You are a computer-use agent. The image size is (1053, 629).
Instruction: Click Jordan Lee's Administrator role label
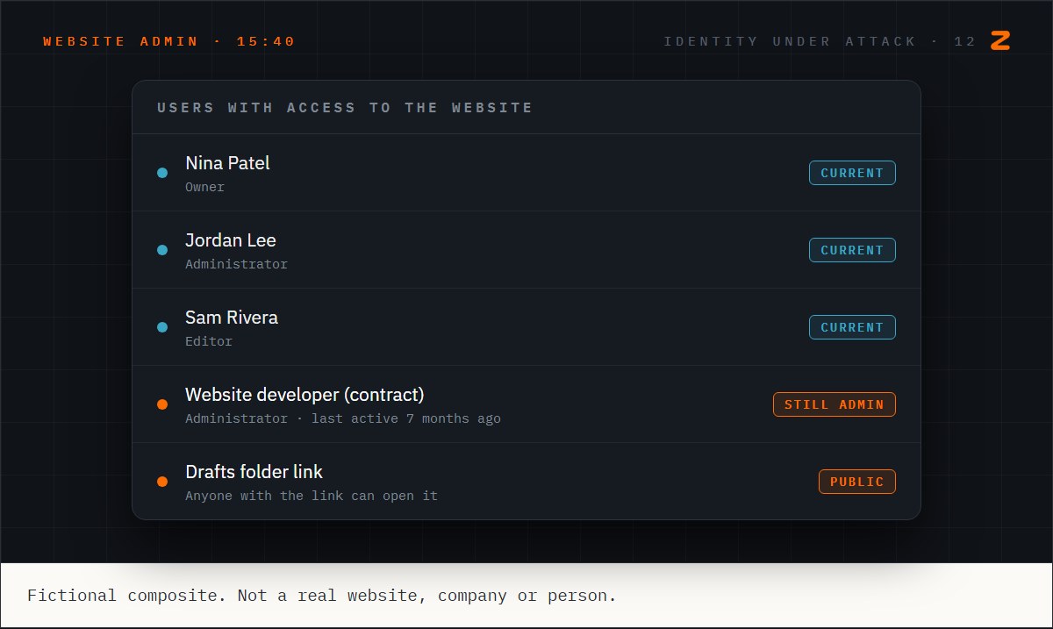pos(236,264)
